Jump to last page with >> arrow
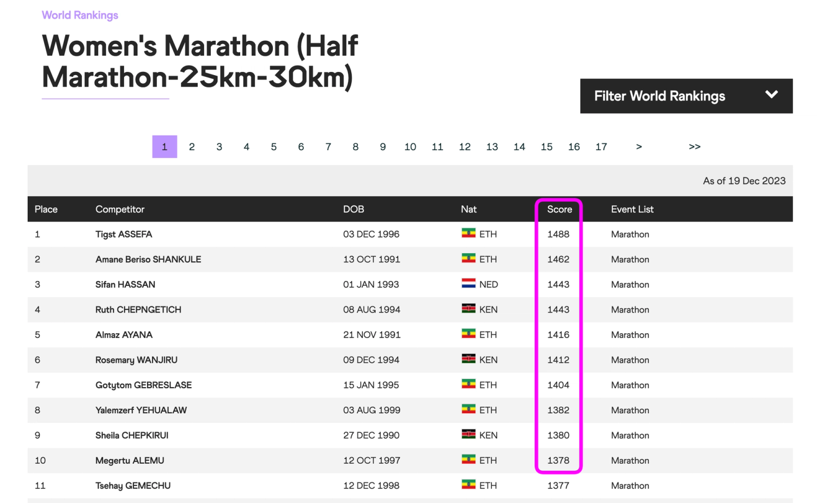Image resolution: width=817 pixels, height=503 pixels. click(694, 147)
